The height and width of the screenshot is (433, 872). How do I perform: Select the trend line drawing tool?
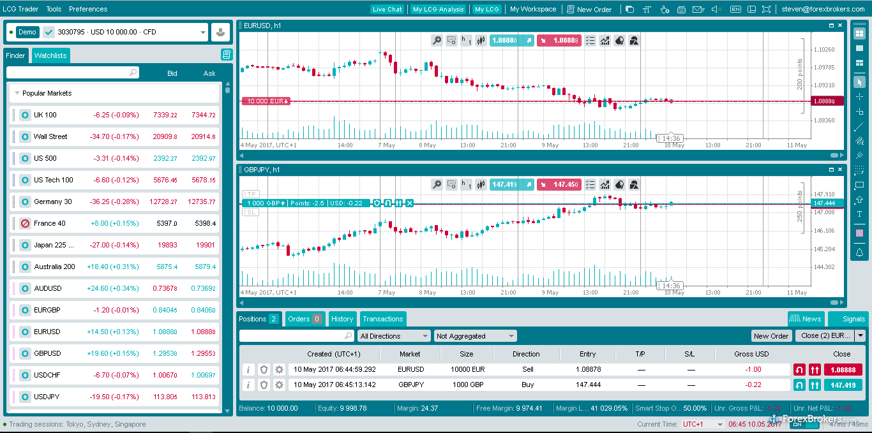point(859,126)
